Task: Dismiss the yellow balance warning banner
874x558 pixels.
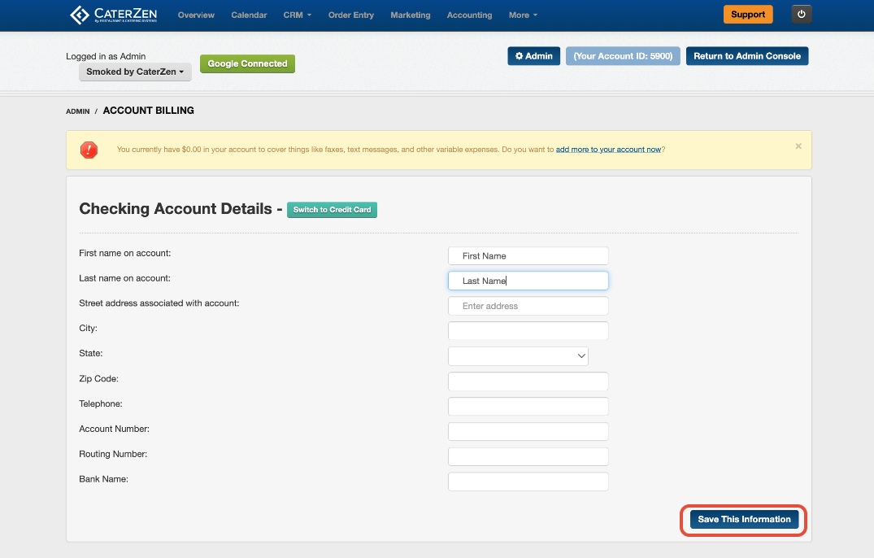Action: (798, 146)
